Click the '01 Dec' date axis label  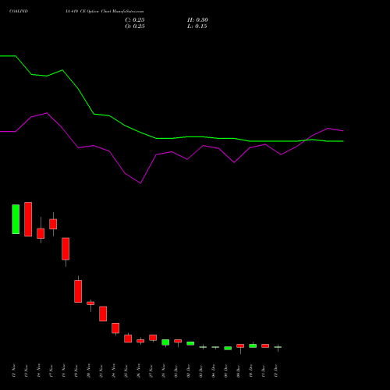(176, 370)
